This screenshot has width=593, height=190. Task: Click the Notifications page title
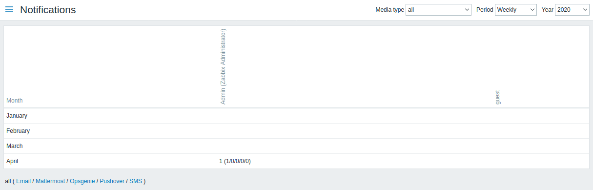click(48, 10)
